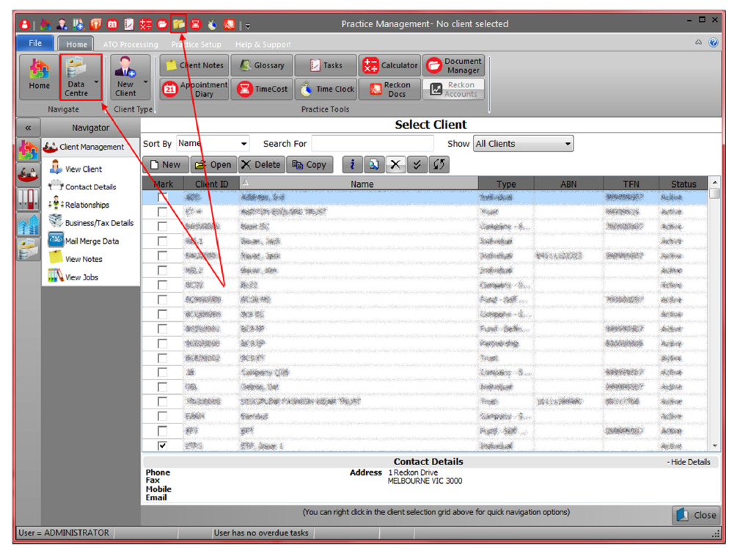Click the Hide Details link
This screenshot has height=548, width=751.
click(x=689, y=462)
